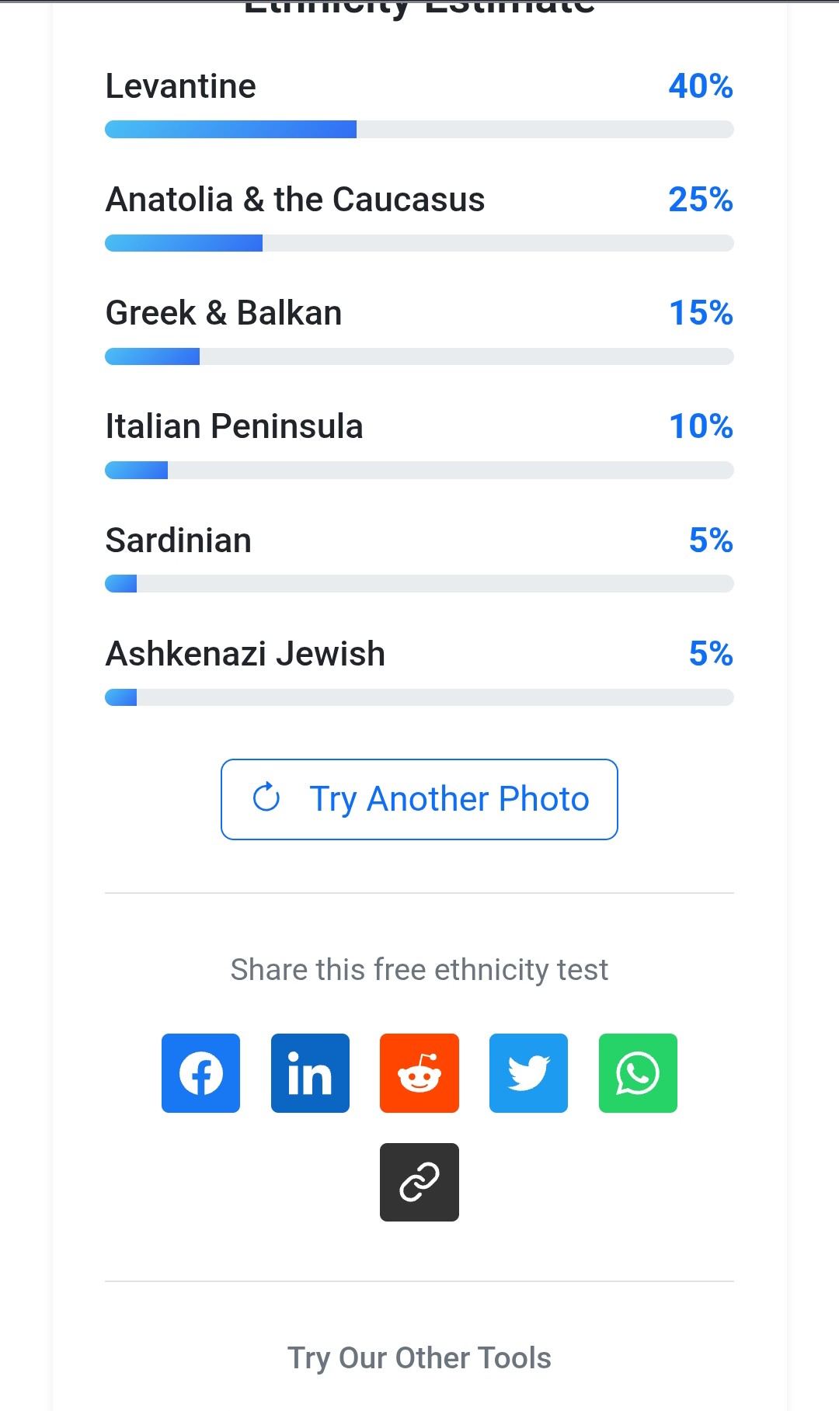Click the Levantine progress bar
Viewport: 839px width, 1411px height.
419,130
